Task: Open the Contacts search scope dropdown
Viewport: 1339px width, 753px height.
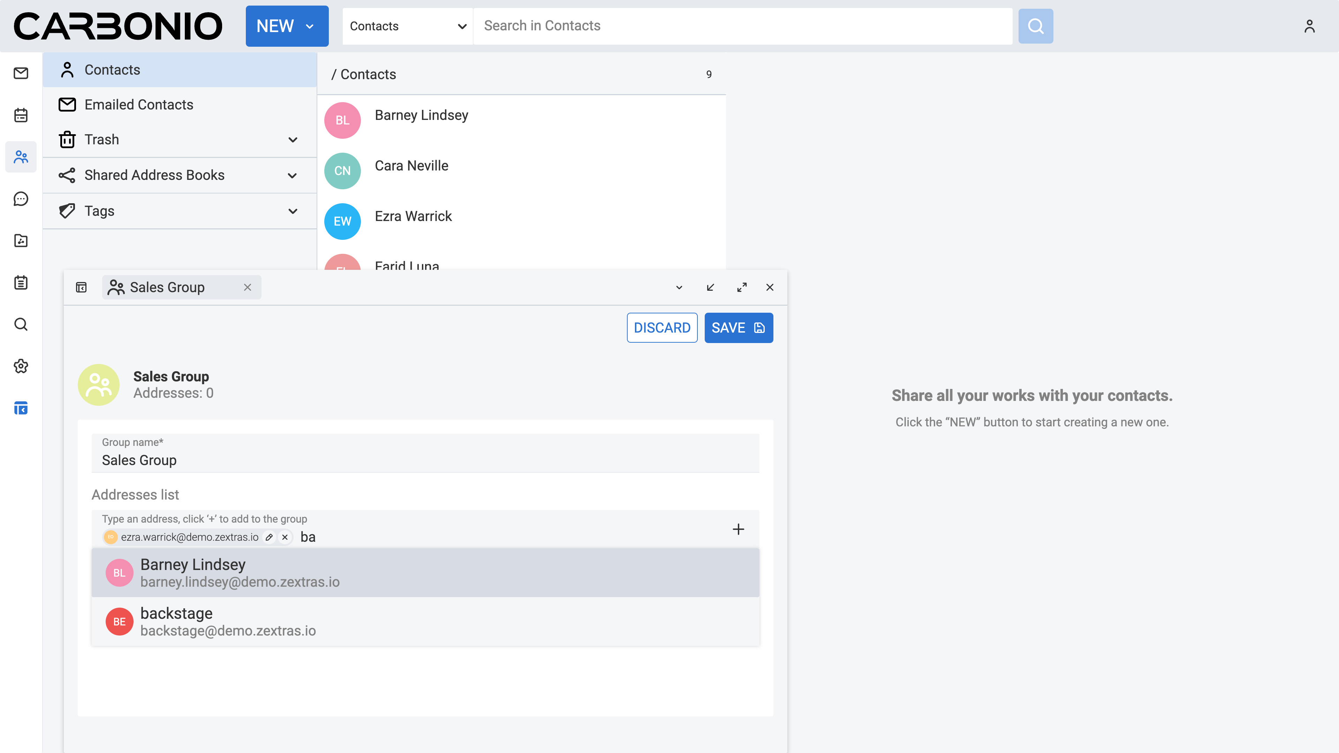Action: 408,26
